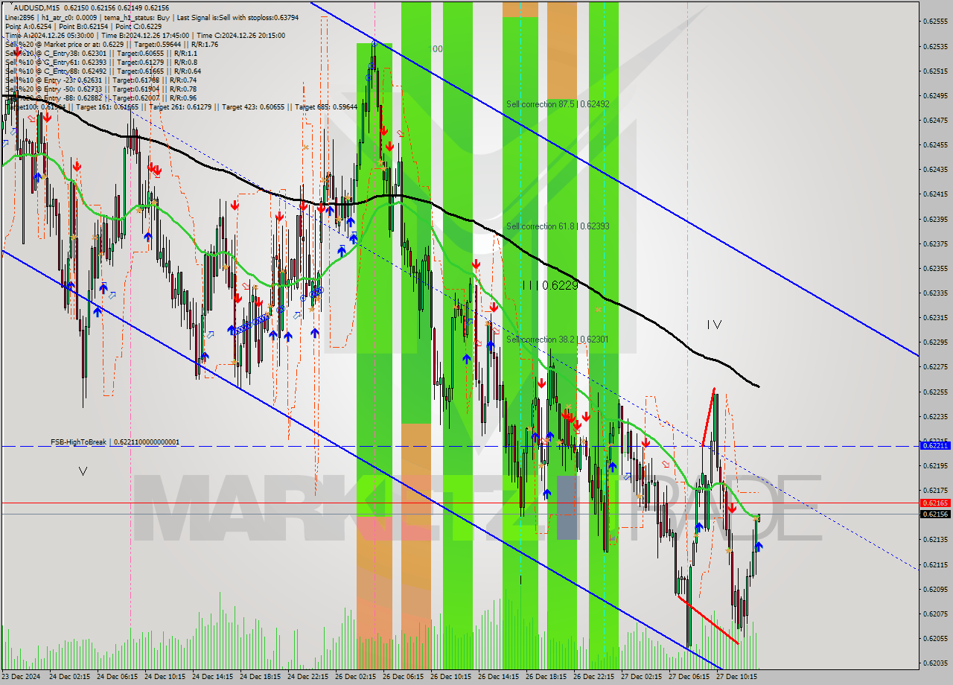Click '24 Dec 18:15' on the time axis
This screenshot has width=953, height=685.
pyautogui.click(x=262, y=677)
